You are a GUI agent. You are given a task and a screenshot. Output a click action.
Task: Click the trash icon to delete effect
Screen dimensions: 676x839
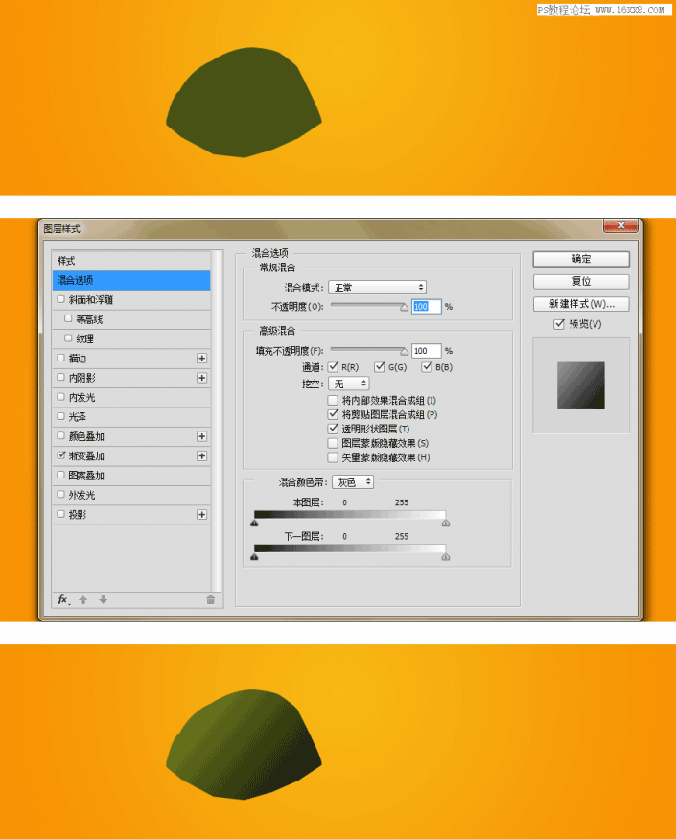click(x=210, y=599)
